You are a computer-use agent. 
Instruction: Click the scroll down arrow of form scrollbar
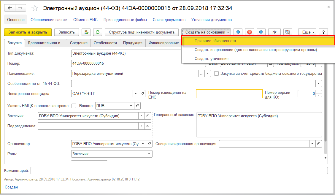pos(326,158)
